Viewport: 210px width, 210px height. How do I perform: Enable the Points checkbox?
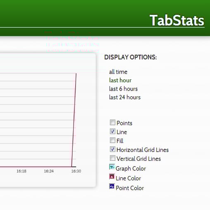pos(112,122)
